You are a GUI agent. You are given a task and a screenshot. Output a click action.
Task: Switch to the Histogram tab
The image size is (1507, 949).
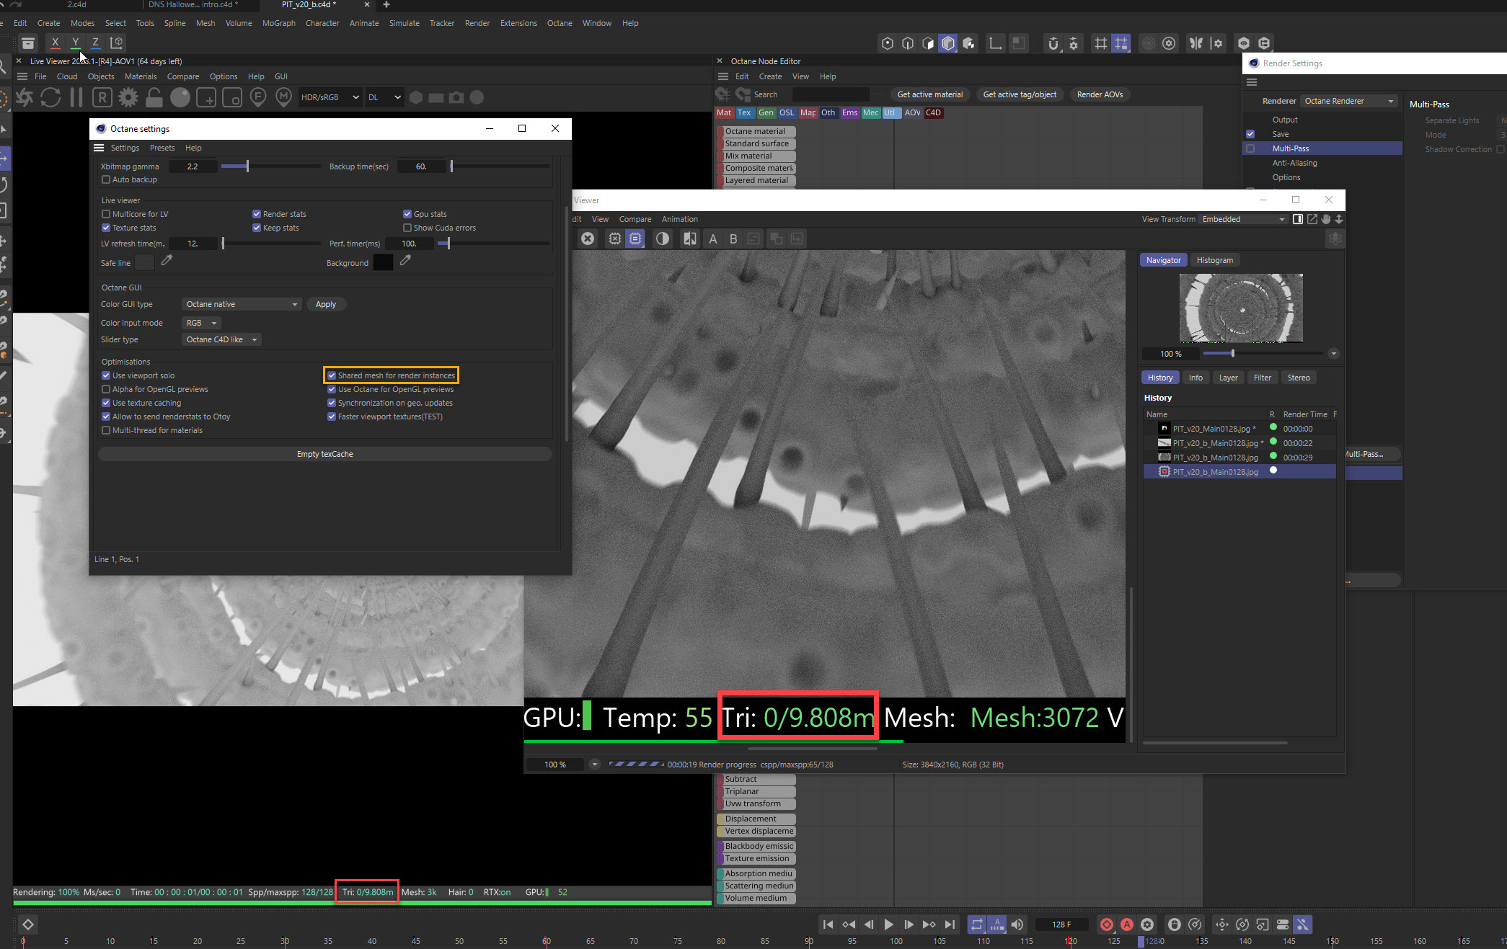tap(1214, 260)
